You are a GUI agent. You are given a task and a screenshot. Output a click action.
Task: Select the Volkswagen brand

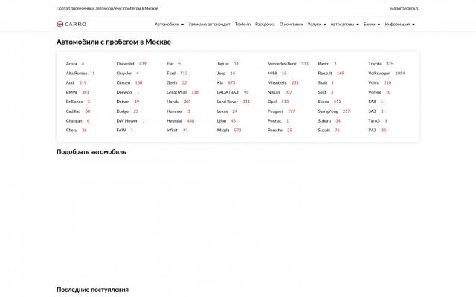(379, 73)
